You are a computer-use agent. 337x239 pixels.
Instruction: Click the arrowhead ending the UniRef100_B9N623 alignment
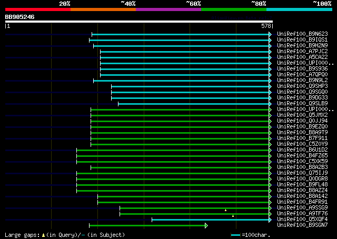[270, 34]
